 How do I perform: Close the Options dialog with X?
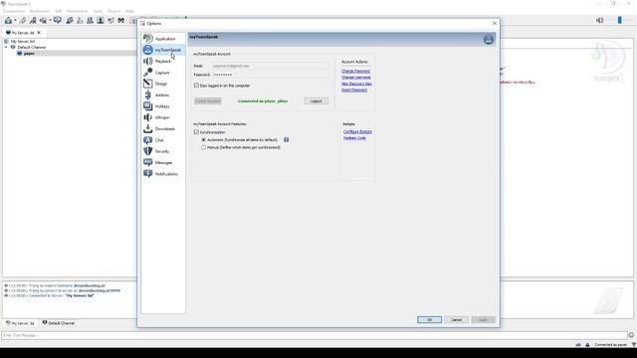495,23
